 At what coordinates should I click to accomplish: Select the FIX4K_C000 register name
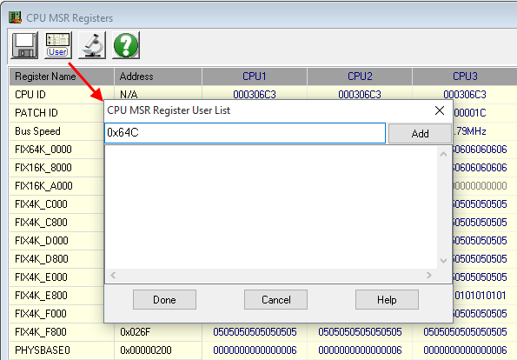click(x=41, y=204)
